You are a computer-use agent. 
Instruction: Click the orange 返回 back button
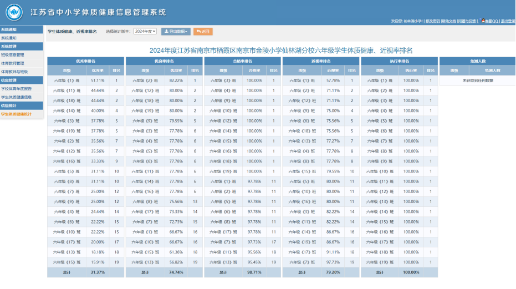click(203, 32)
